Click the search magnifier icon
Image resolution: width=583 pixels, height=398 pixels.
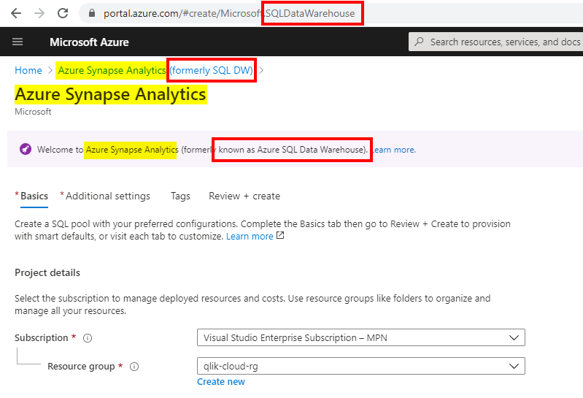(x=419, y=42)
